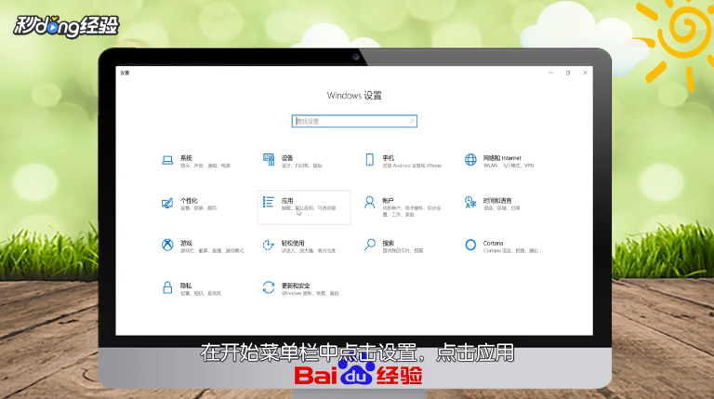Select the 隐私 label text
The image size is (714, 399).
186,286
